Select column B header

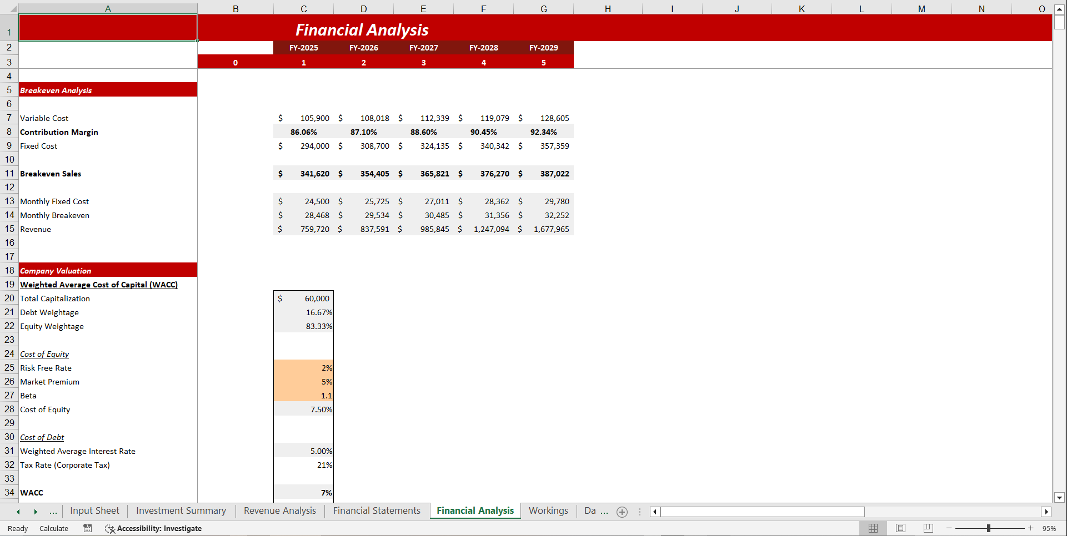[x=235, y=8]
